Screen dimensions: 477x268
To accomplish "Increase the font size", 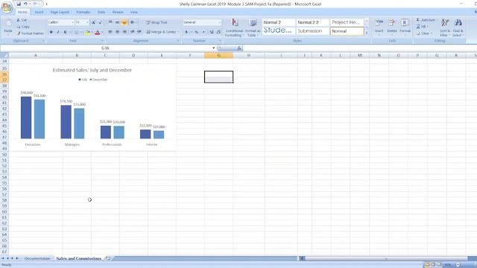I will click(93, 22).
